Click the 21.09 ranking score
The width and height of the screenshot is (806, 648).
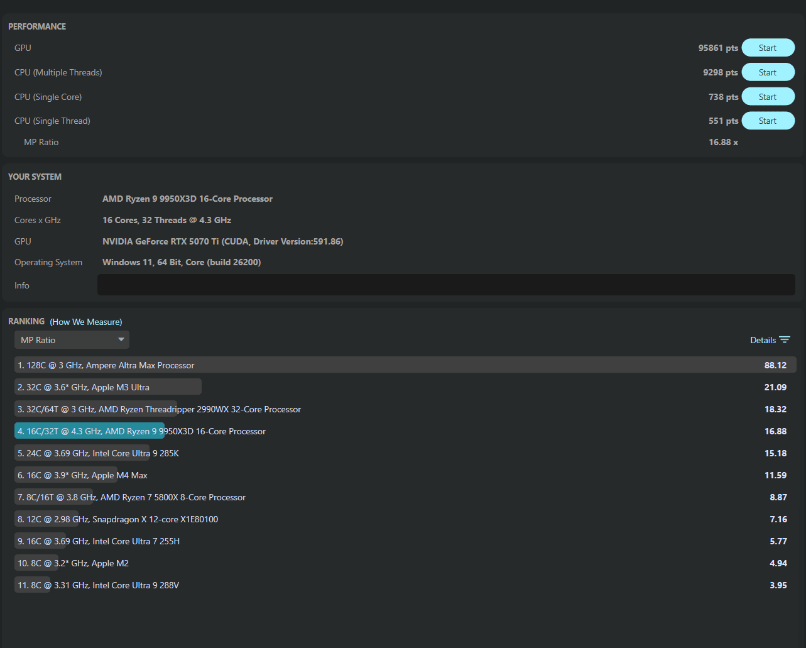pos(775,387)
